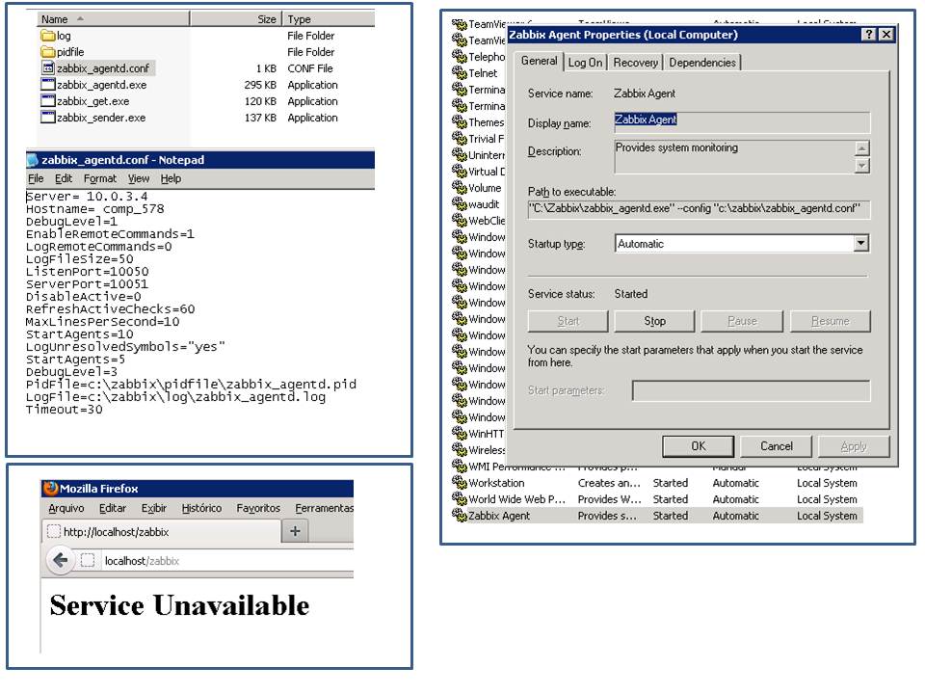Click the Start parameters input field
The height and width of the screenshot is (694, 925).
pyautogui.click(x=751, y=390)
